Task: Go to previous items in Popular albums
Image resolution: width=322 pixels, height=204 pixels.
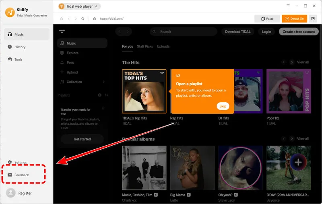Action: [x=284, y=139]
